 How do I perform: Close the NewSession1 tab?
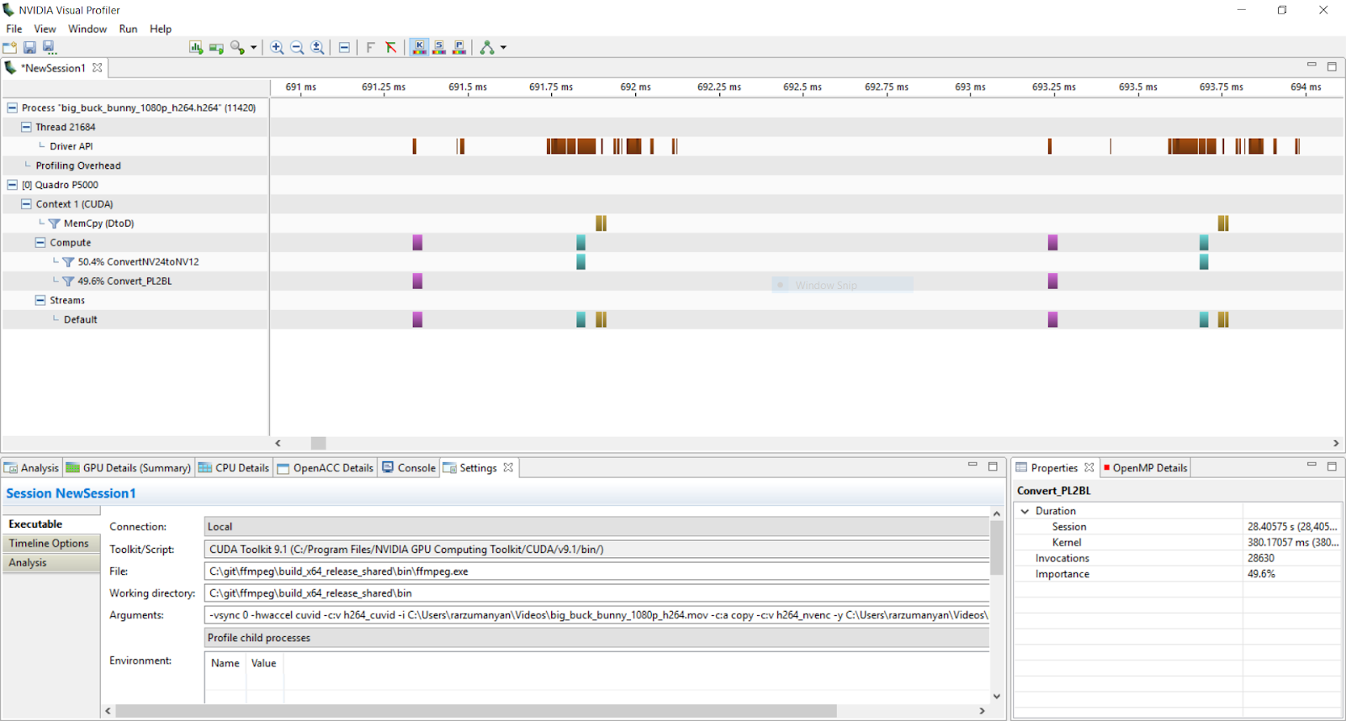pos(98,68)
